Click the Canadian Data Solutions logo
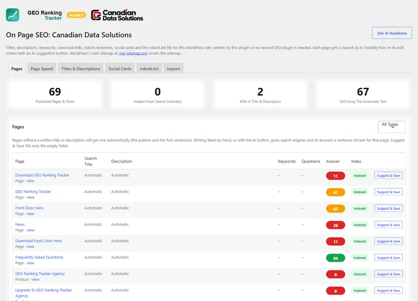The width and height of the screenshot is (418, 301). [x=117, y=15]
